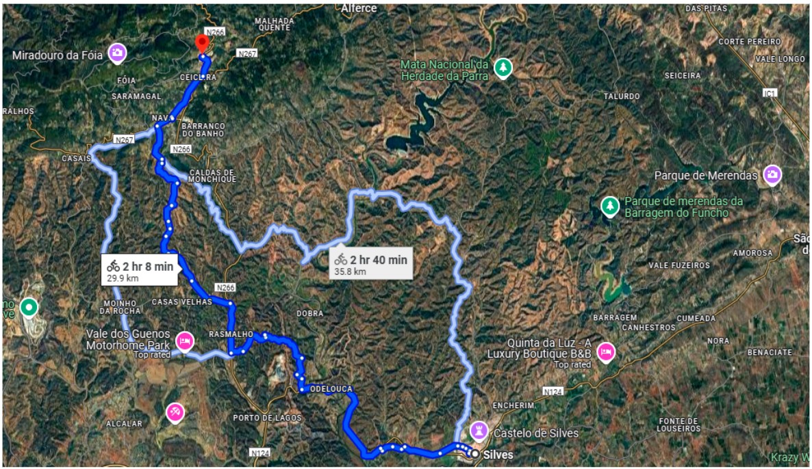Open Castelo de Silves castle icon
The image size is (812, 469).
point(479,430)
